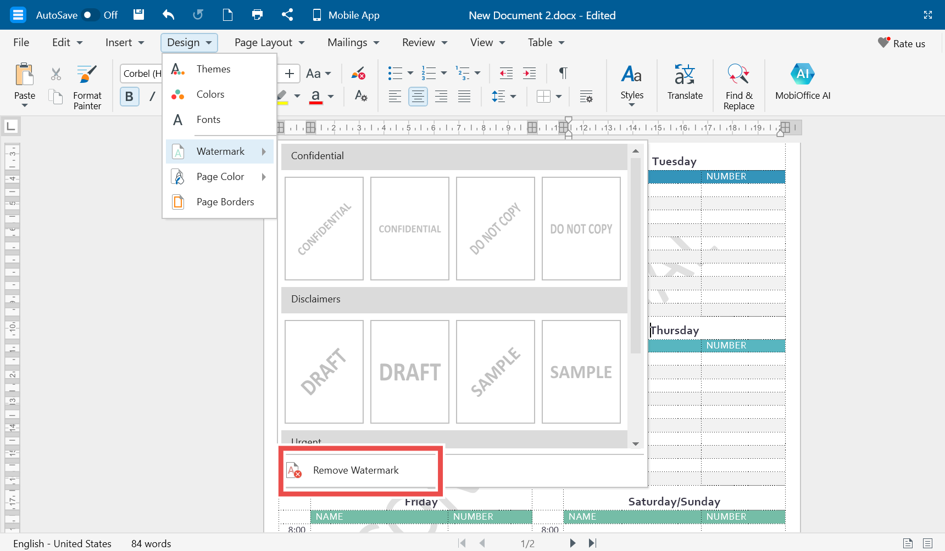Open Page Borders menu entry

pos(225,202)
